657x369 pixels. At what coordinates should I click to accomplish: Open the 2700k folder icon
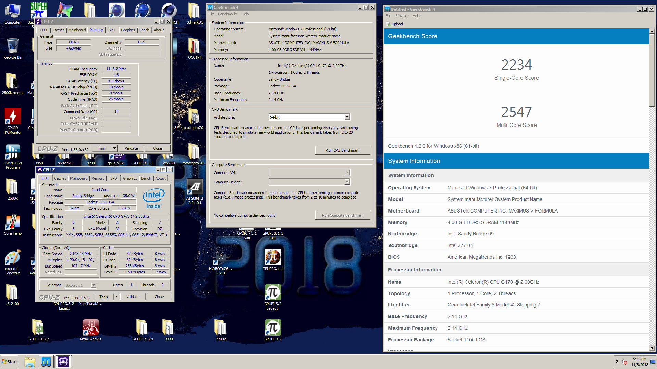pyautogui.click(x=221, y=330)
